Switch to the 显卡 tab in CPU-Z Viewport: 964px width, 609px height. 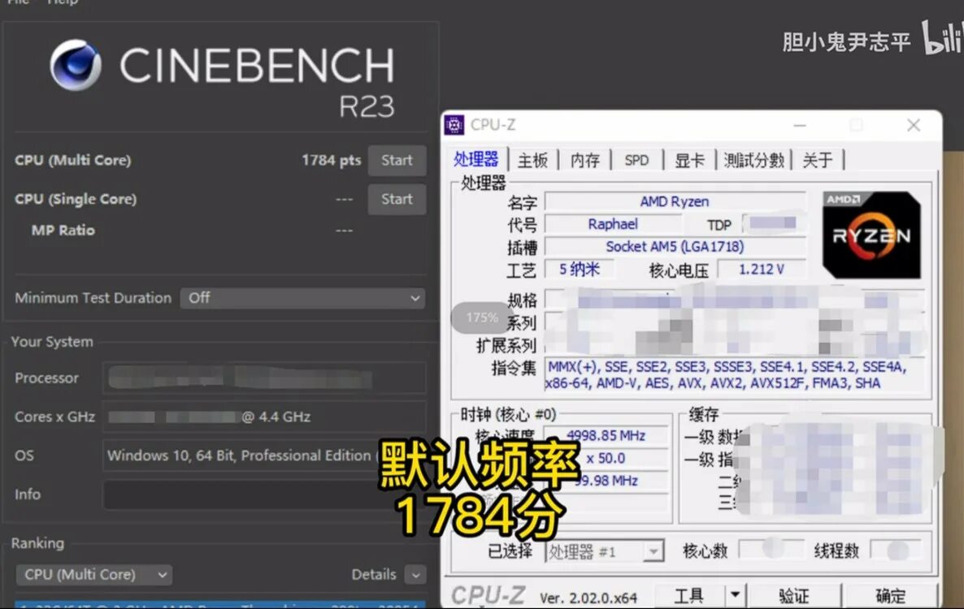(689, 160)
